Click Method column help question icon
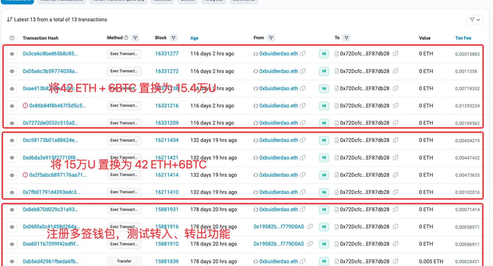Screen dimensions: 493x266 click(126, 38)
